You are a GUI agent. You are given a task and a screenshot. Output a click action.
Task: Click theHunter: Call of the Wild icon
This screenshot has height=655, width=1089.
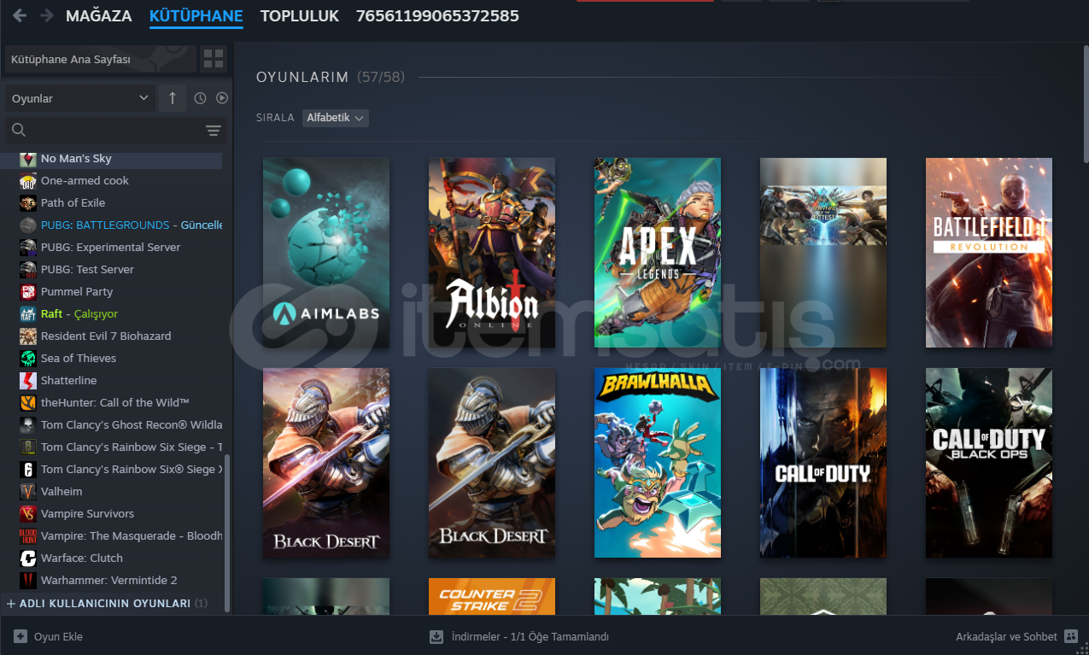click(28, 403)
